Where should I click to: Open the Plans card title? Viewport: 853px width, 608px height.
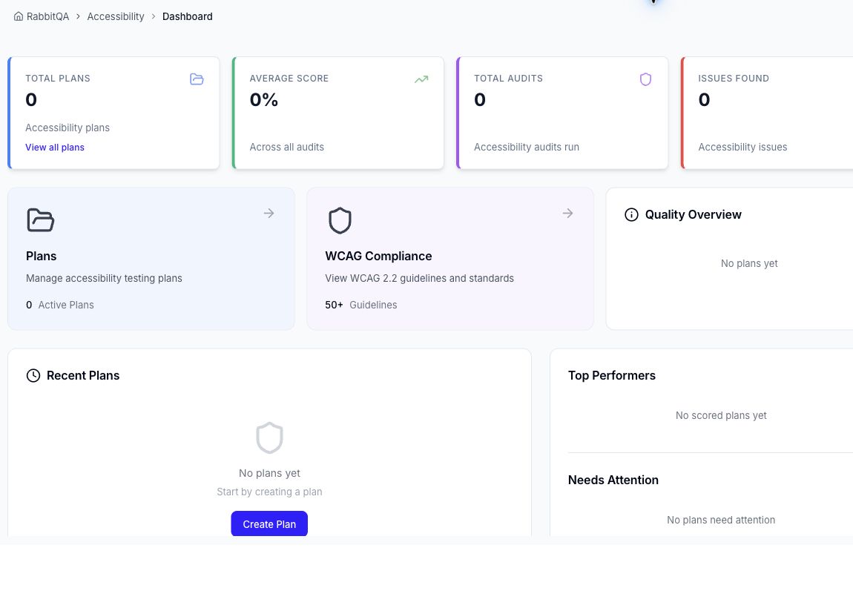click(x=42, y=256)
